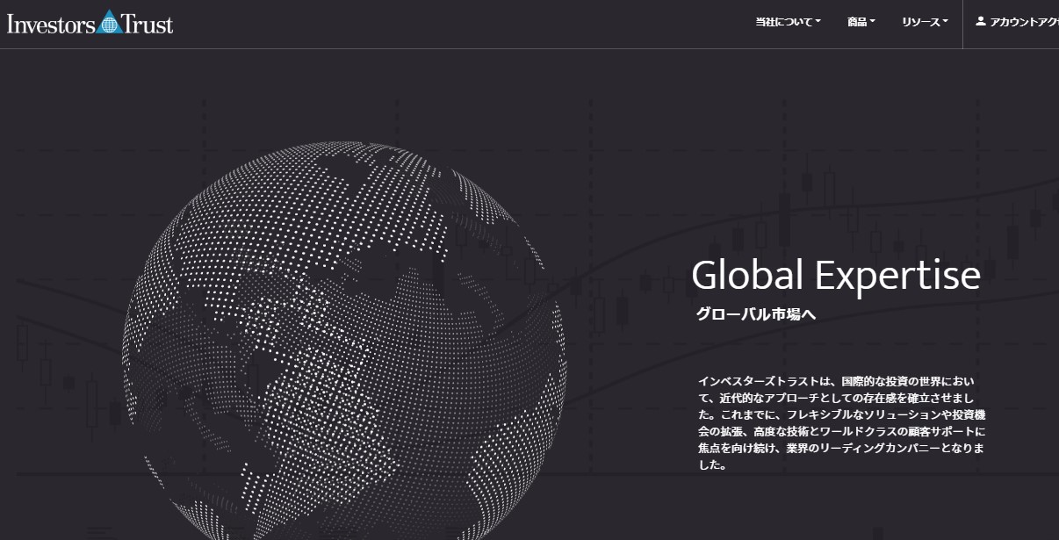Select the Global Expertise heading

coord(835,275)
